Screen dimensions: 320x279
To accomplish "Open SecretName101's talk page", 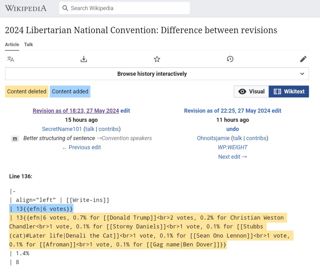I will pos(90,129).
